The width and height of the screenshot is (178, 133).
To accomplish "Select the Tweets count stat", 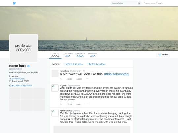I will tap(55, 55).
